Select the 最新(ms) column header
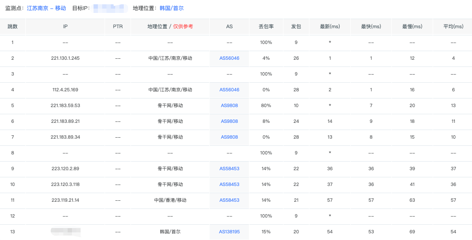The image size is (472, 240). click(330, 26)
